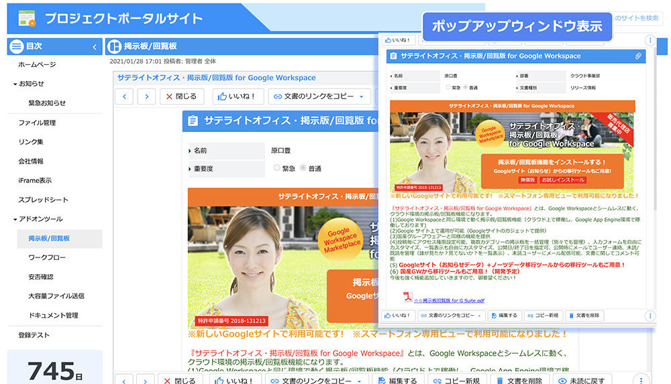Open the three-dot menu in the popup bottom toolbar
This screenshot has height=384, width=671.
click(x=650, y=316)
